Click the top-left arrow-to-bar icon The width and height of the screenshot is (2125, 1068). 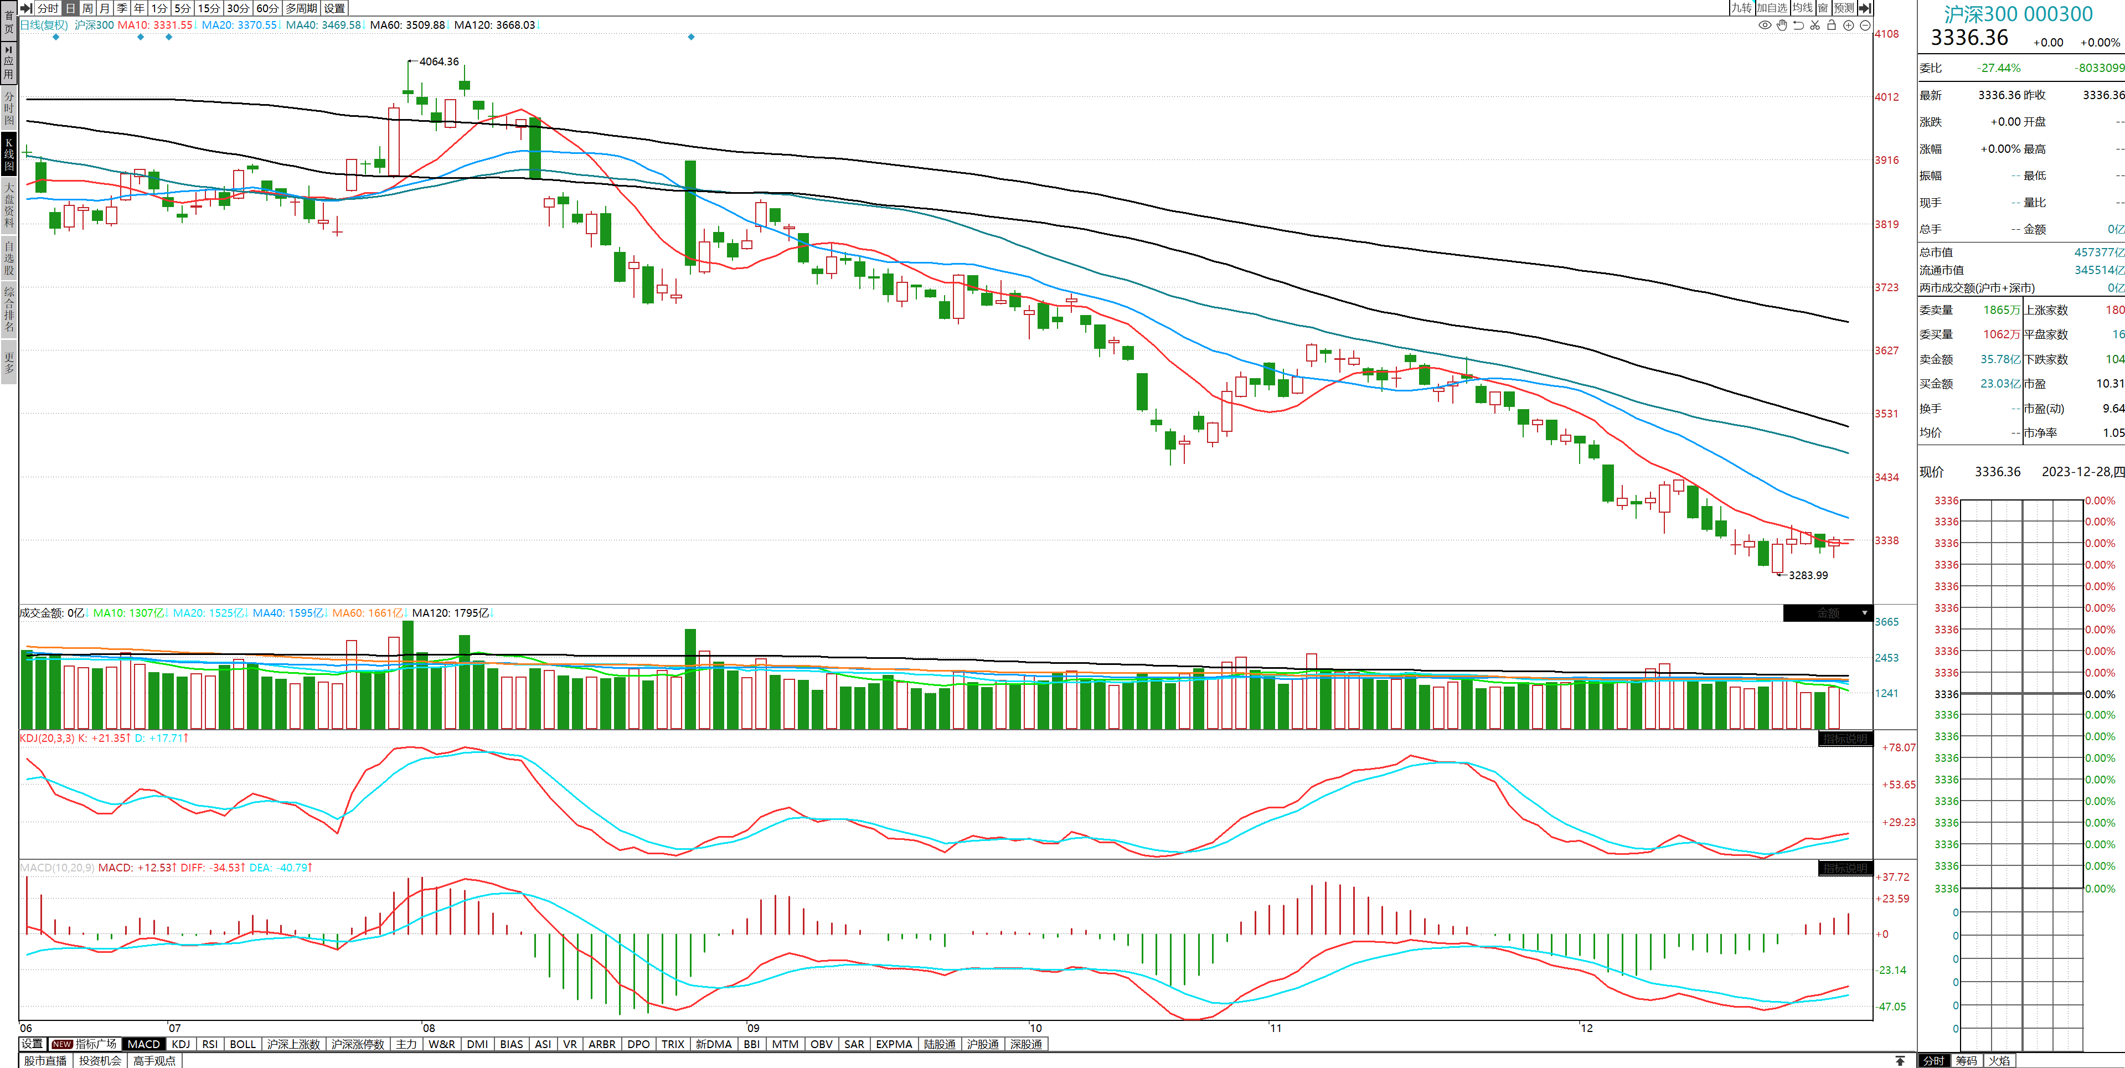(x=27, y=8)
